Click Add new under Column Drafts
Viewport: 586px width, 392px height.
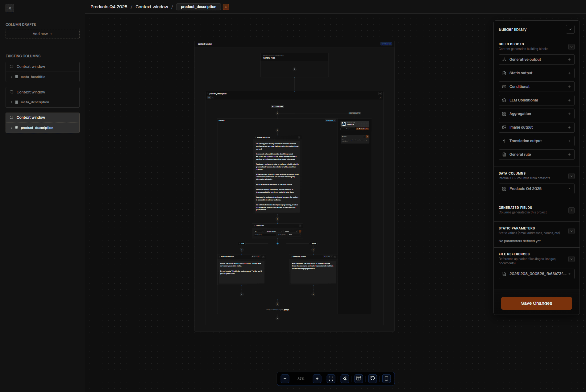(x=42, y=34)
